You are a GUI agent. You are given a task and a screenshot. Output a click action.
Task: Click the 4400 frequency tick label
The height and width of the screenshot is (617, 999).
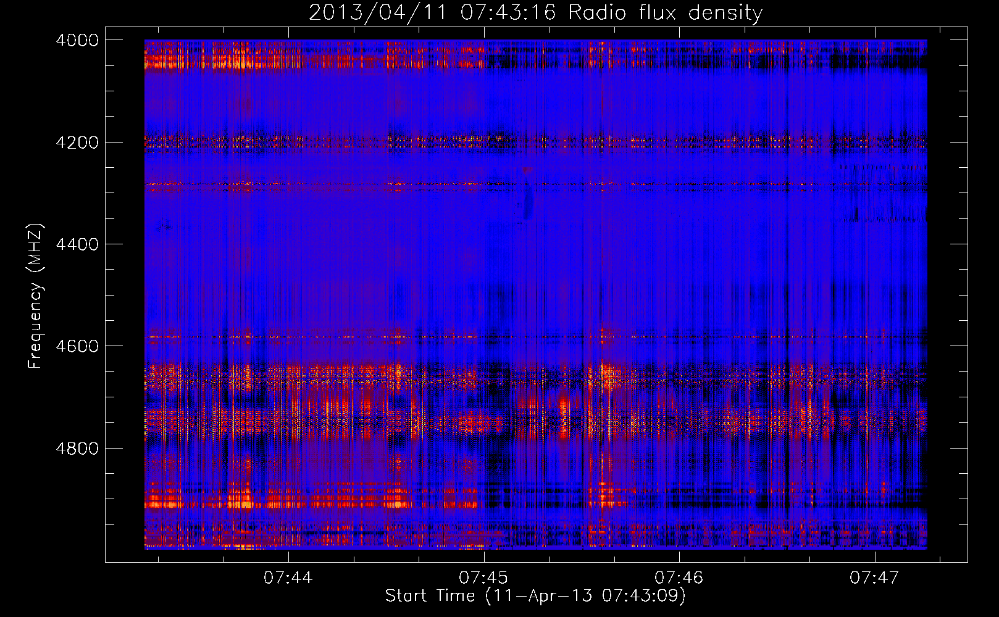coord(77,244)
